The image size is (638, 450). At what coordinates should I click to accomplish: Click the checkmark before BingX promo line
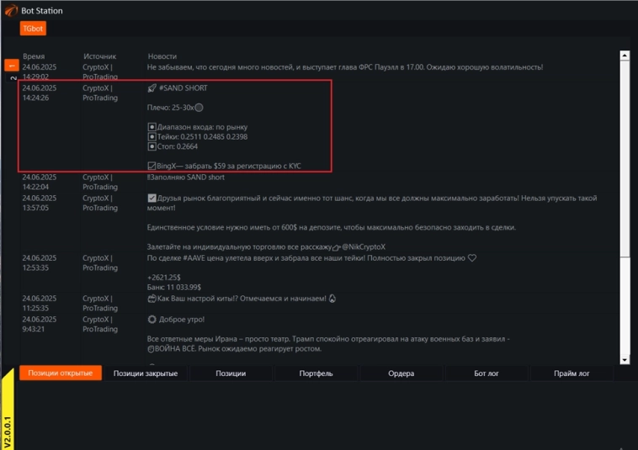point(152,167)
